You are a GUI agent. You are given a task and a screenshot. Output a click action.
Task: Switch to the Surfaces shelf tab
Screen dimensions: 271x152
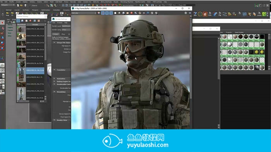pos(26,10)
